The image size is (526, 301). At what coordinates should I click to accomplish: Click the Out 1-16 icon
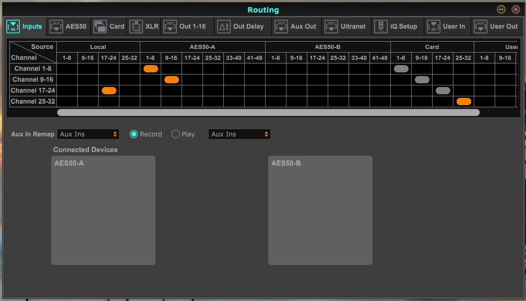[170, 27]
